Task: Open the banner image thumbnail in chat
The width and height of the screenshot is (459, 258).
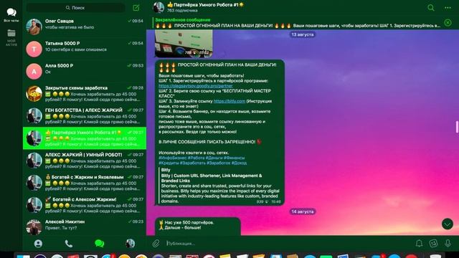Action: 184,43
